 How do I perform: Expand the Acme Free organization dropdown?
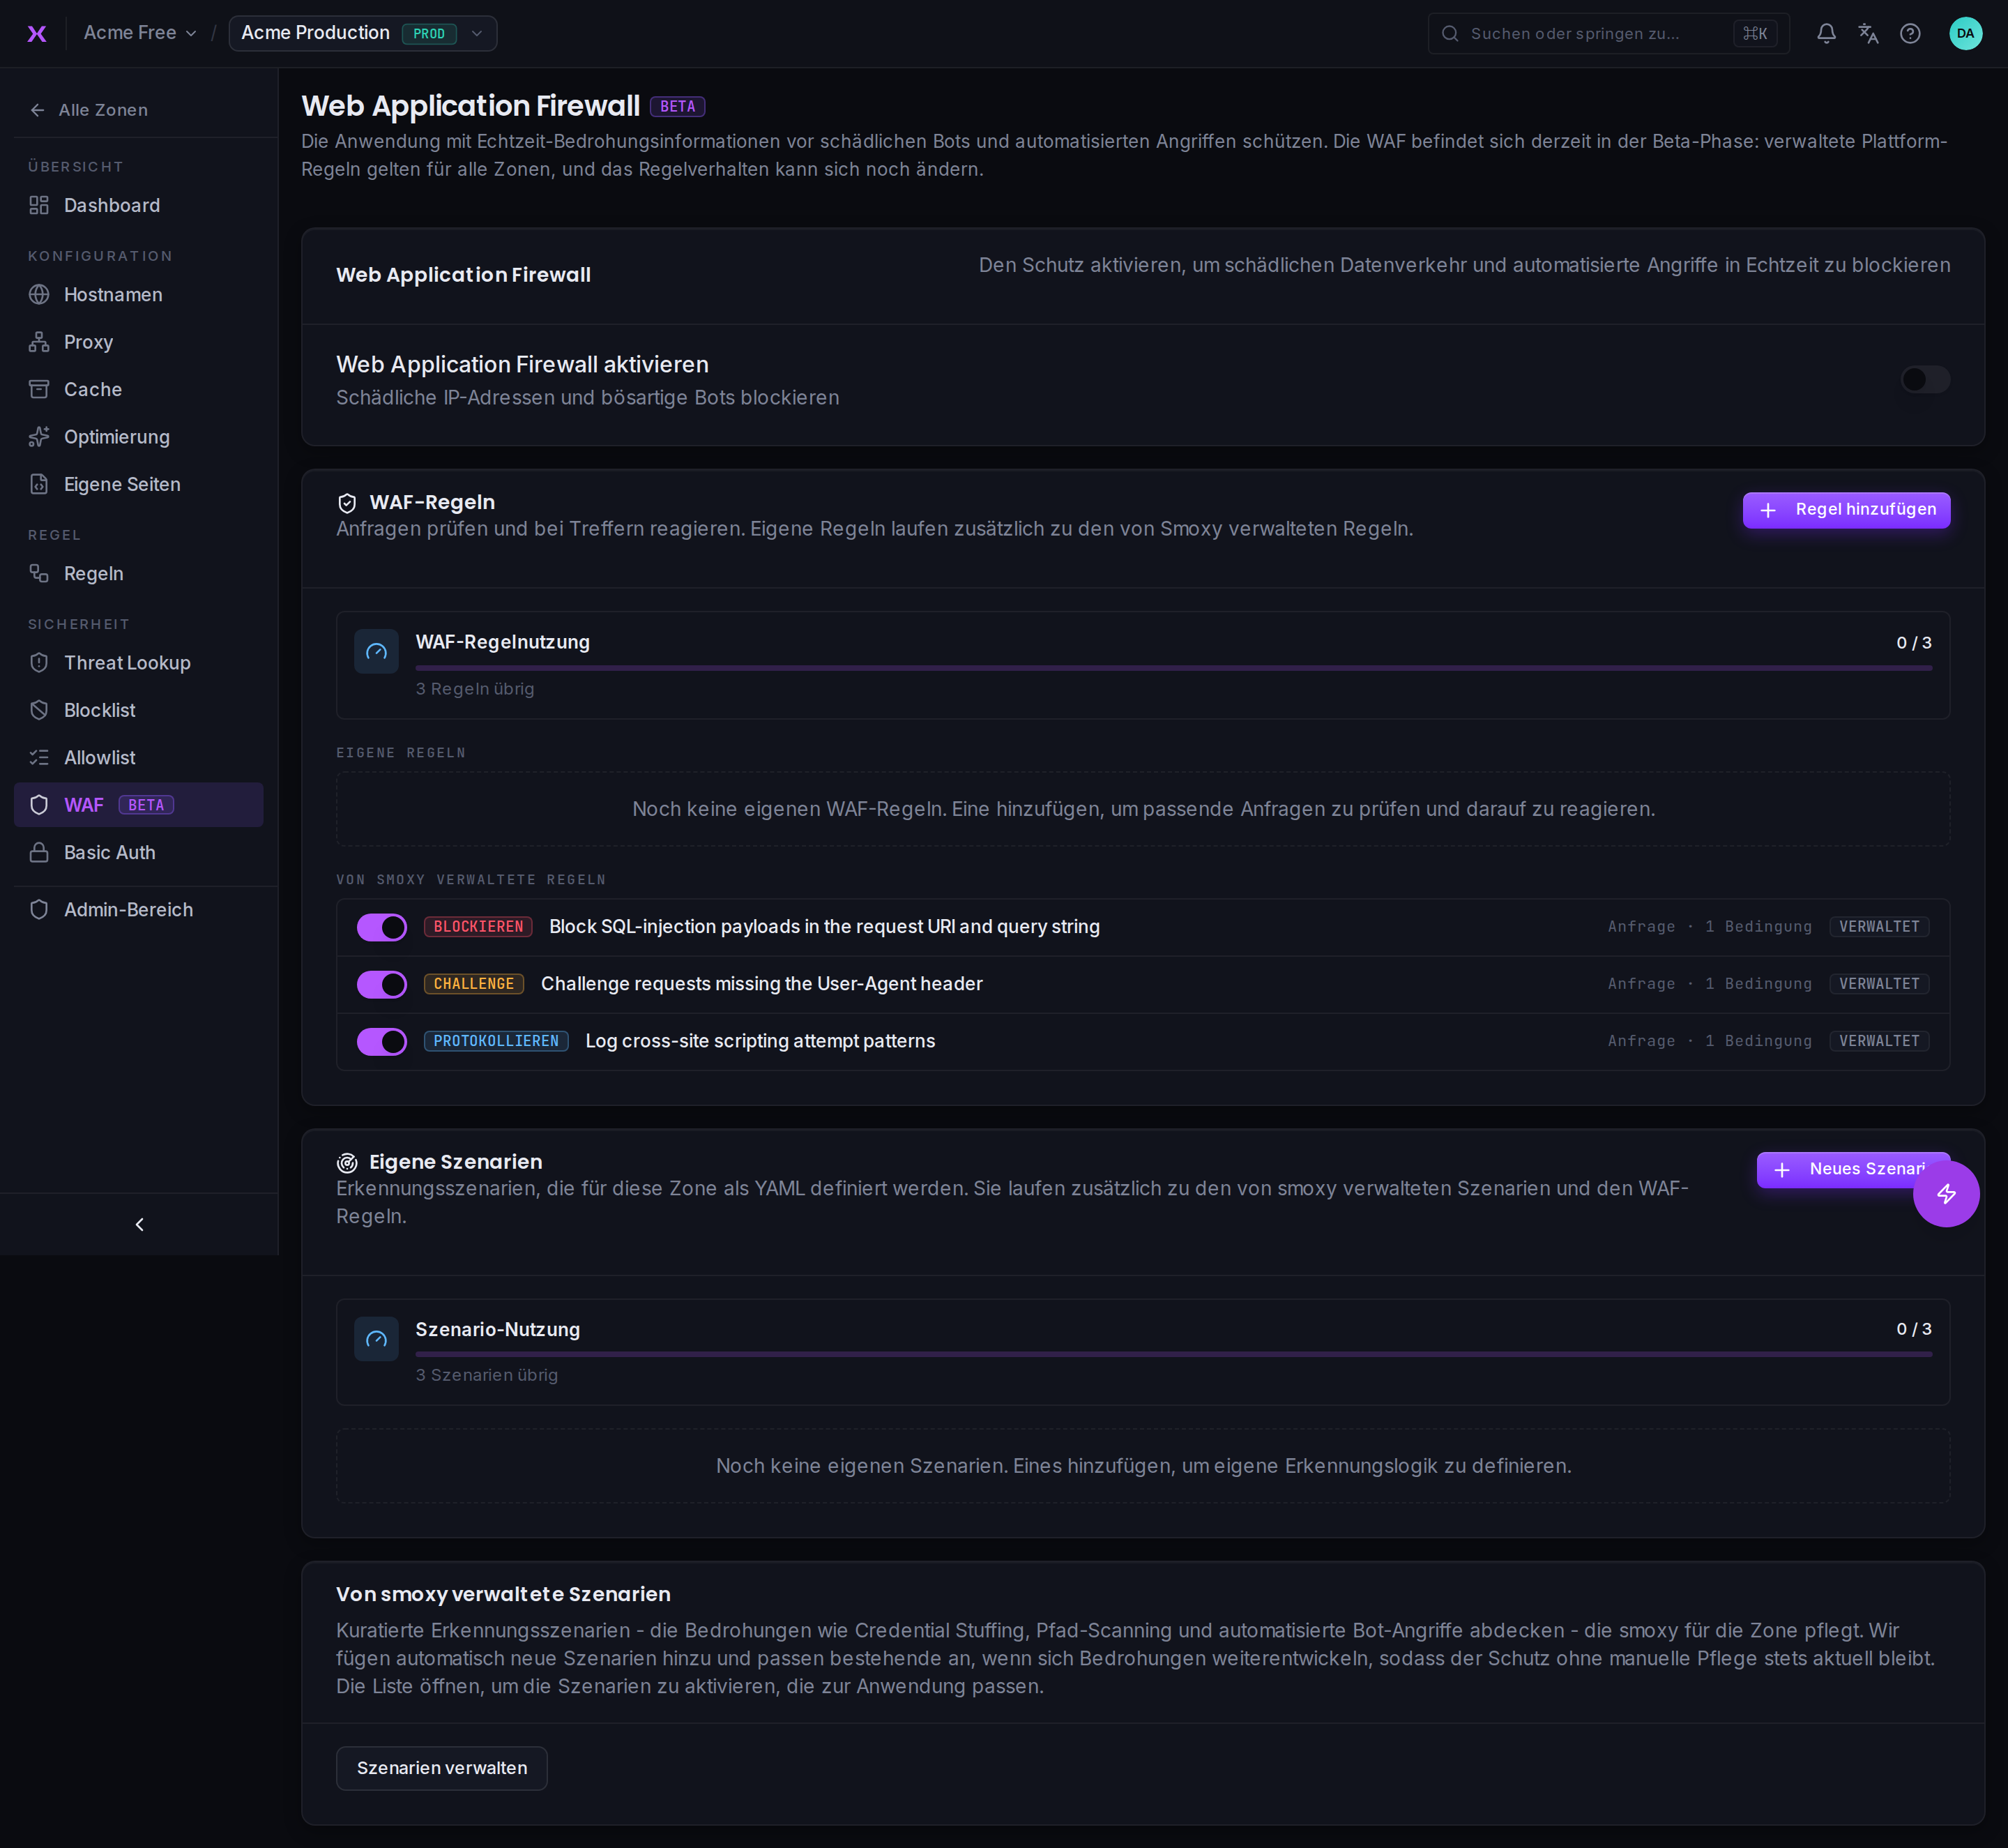tap(140, 33)
